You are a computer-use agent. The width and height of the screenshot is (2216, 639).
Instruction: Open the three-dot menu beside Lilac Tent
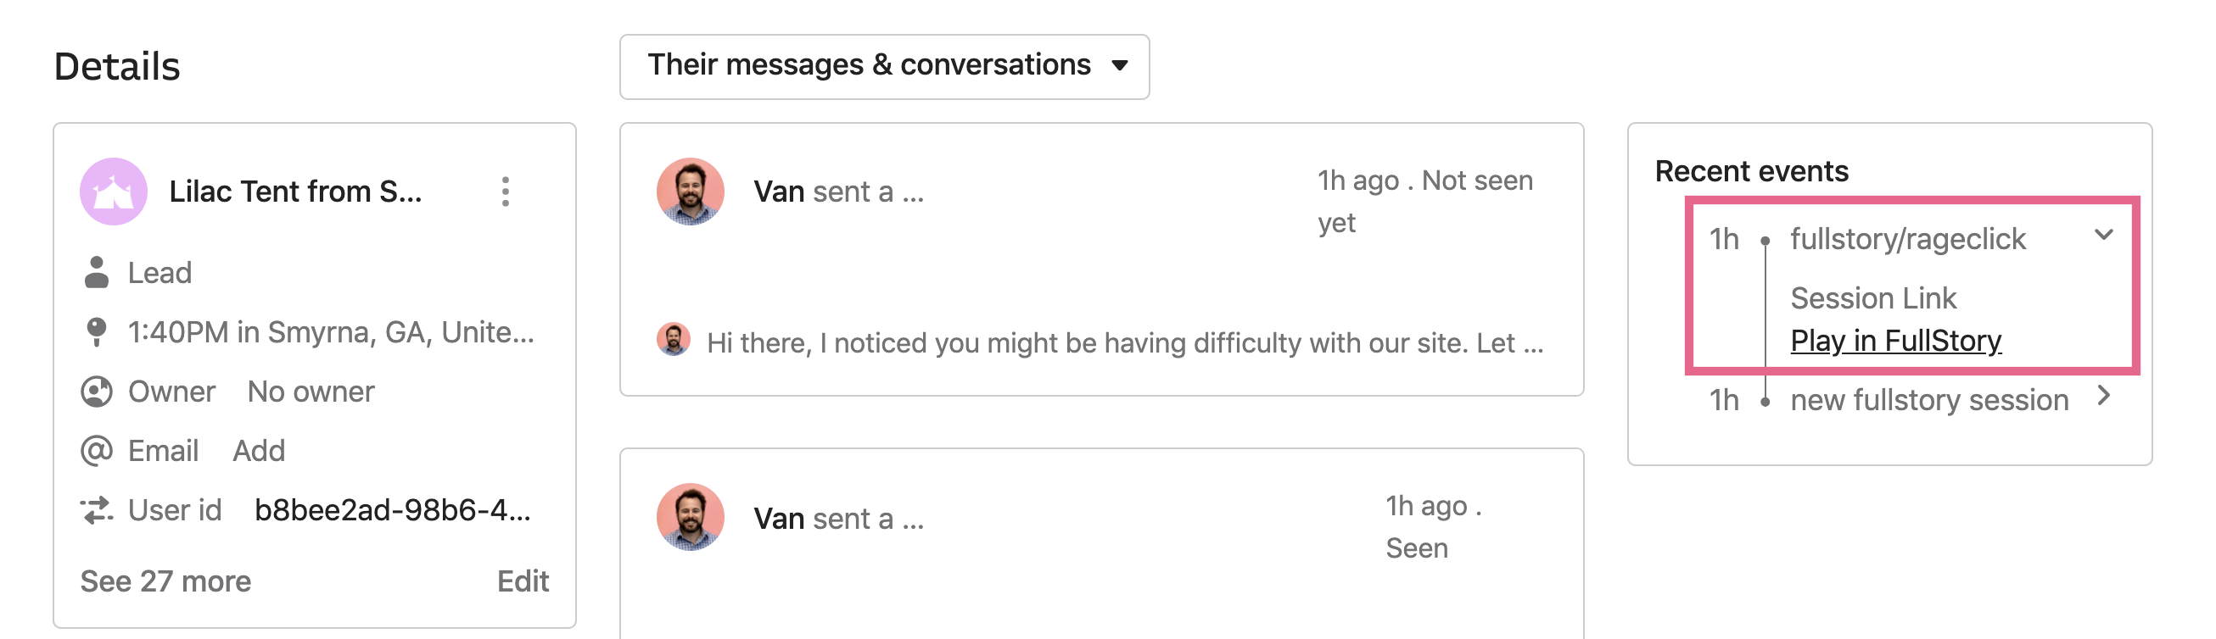click(505, 192)
